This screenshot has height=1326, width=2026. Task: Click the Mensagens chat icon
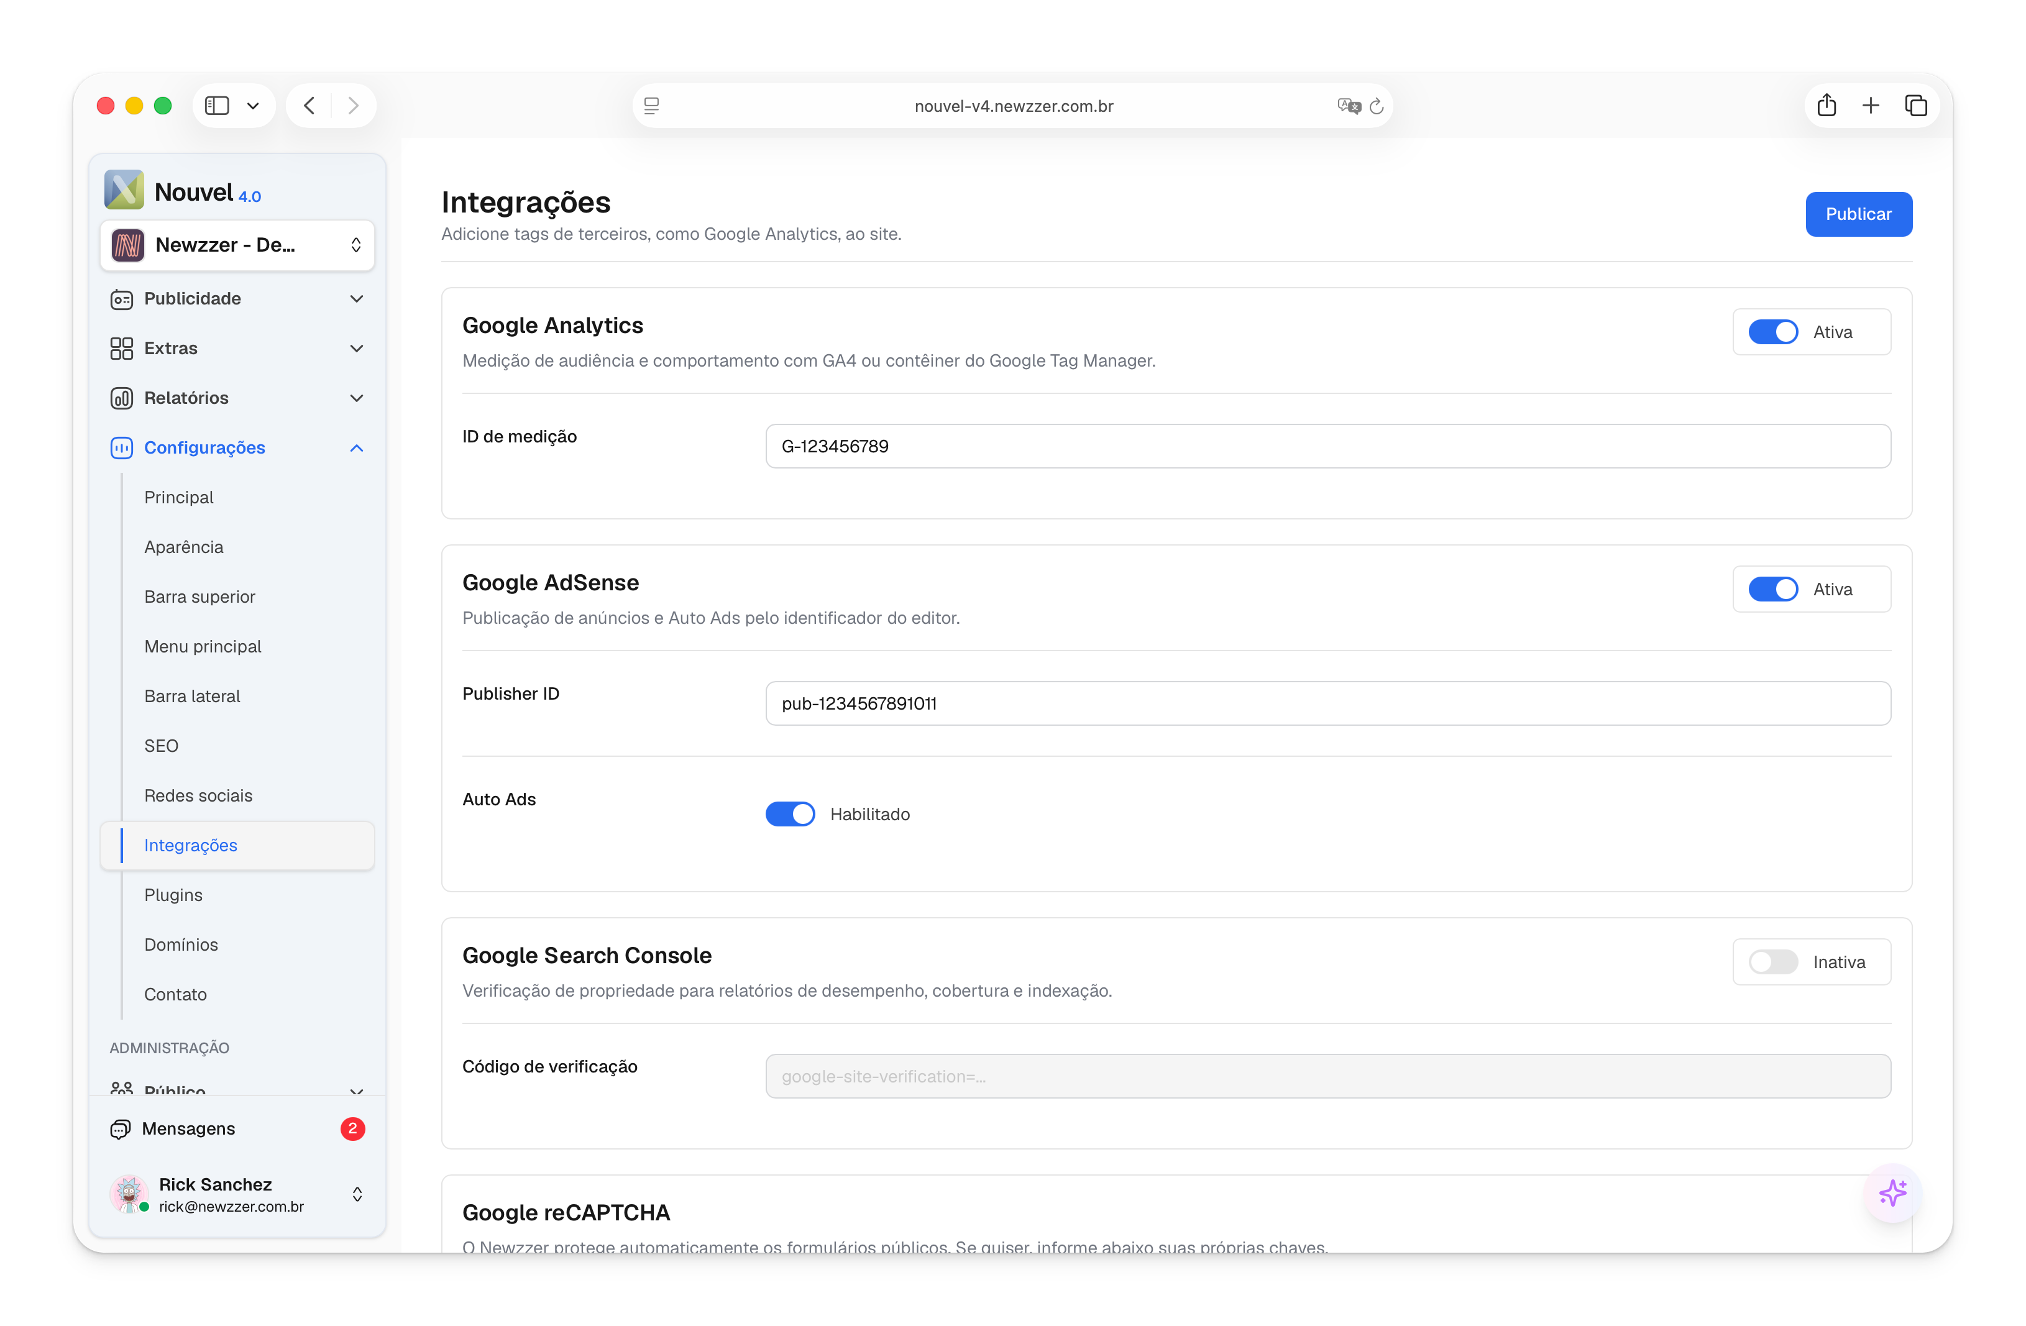tap(120, 1128)
